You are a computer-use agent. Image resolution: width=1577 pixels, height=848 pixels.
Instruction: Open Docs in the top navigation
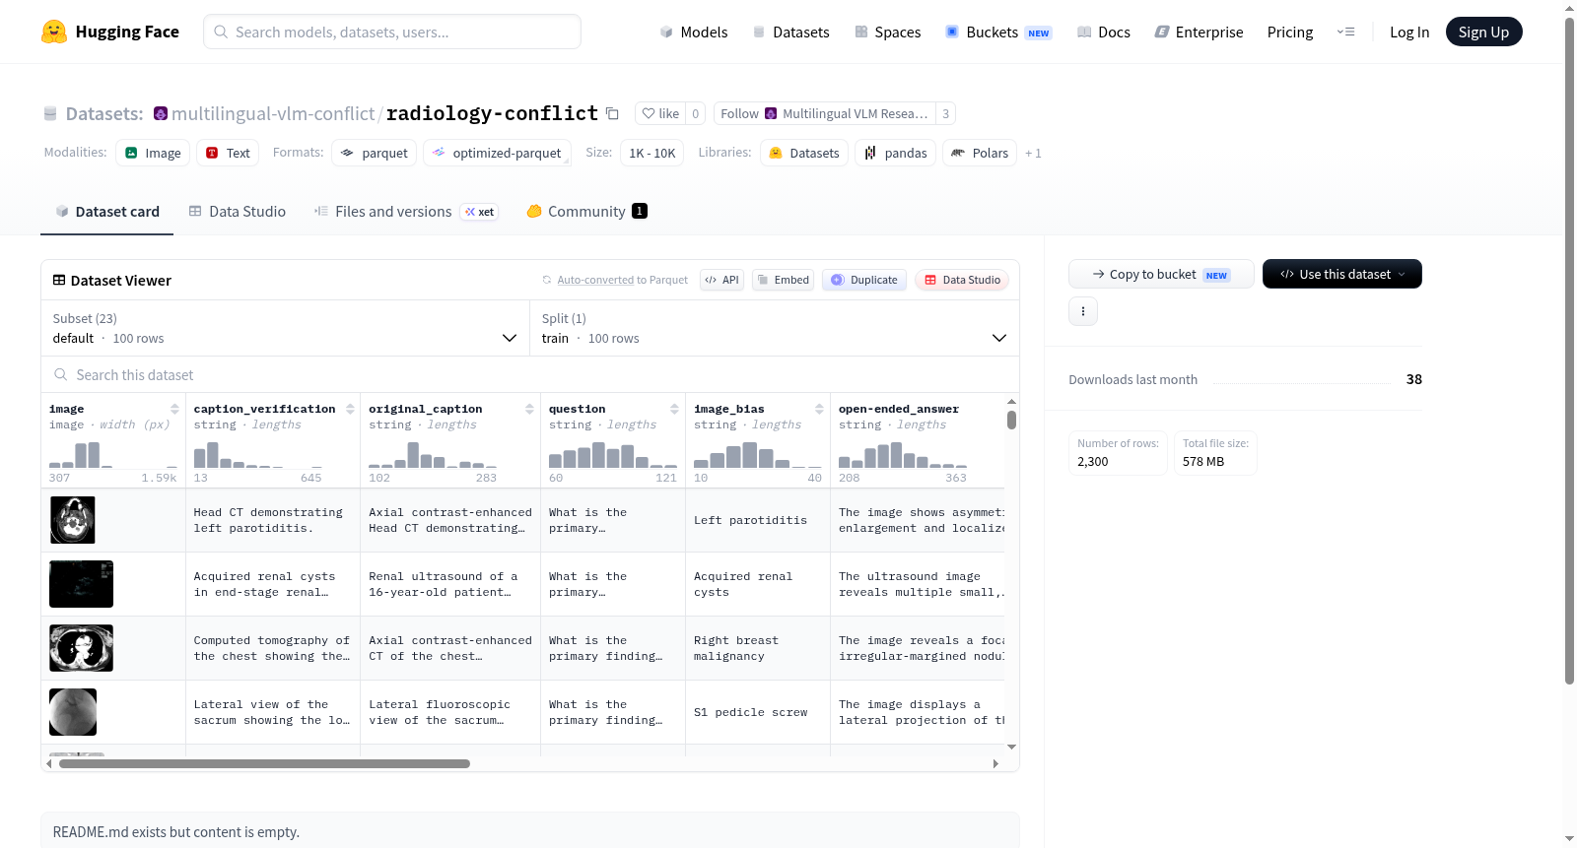1104,32
